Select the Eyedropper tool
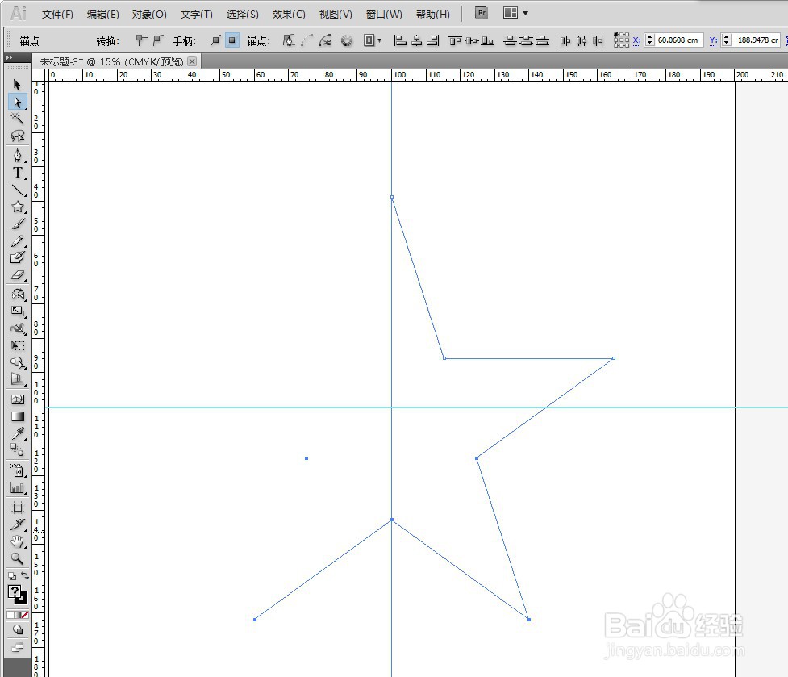 [x=18, y=433]
